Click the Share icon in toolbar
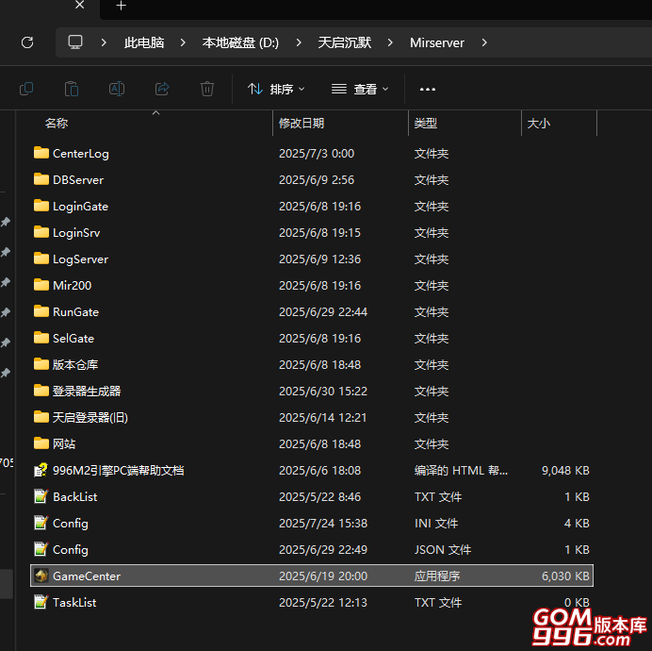The image size is (652, 651). (162, 89)
